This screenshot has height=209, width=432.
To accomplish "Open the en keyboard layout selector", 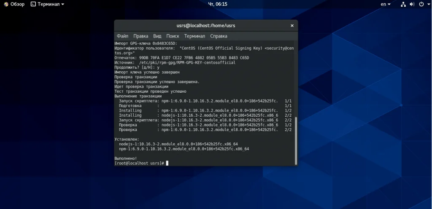I will click(386, 4).
